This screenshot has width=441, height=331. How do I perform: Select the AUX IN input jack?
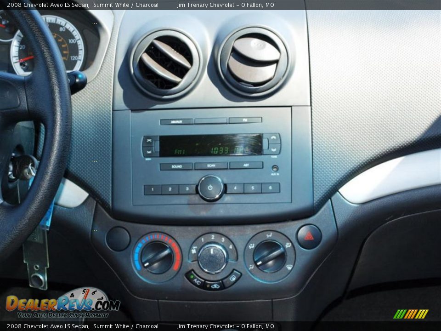click(x=275, y=168)
